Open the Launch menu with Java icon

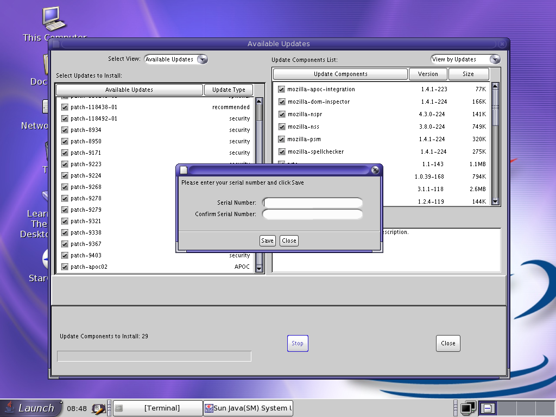30,408
